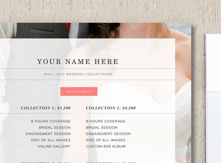Screen dimensions: 221x163
Task: Select the YOUR NAME HERE heading
Action: 78,62
